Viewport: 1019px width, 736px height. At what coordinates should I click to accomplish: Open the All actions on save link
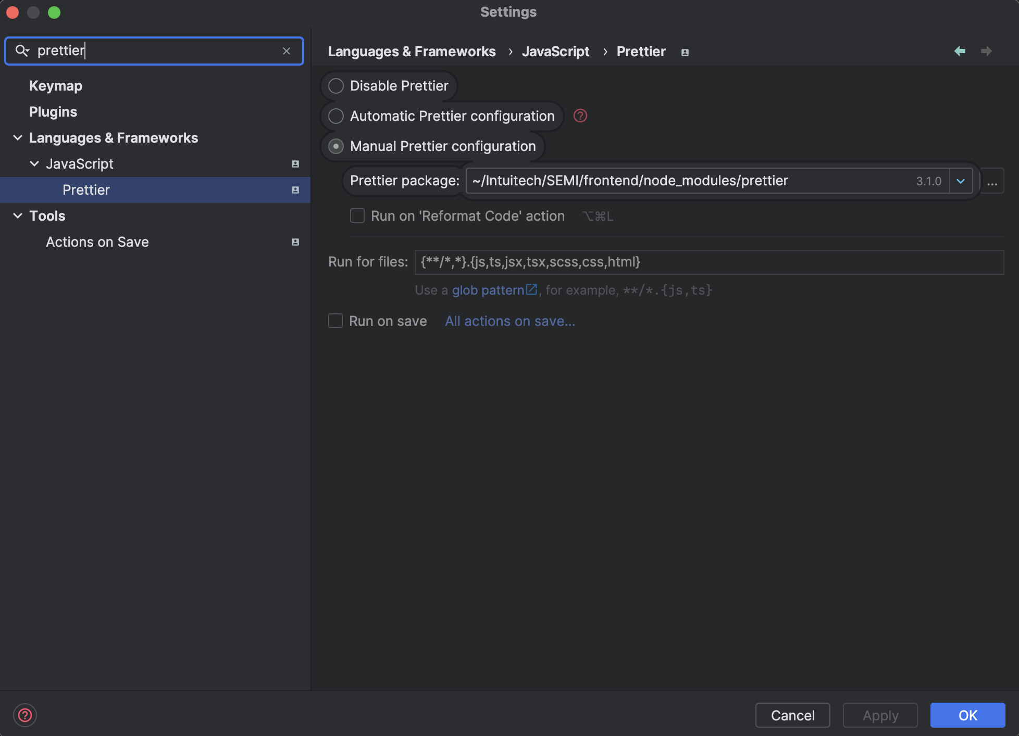tap(509, 321)
